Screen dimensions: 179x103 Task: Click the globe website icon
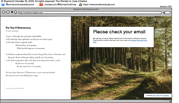click(x=80, y=5)
